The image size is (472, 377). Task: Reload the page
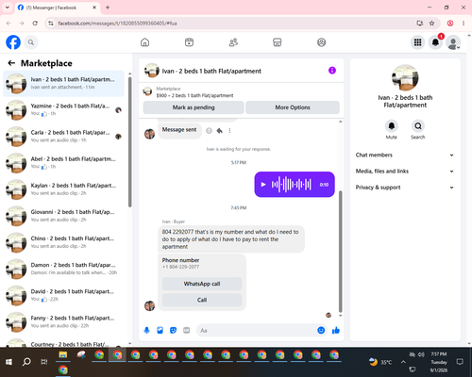[35, 24]
